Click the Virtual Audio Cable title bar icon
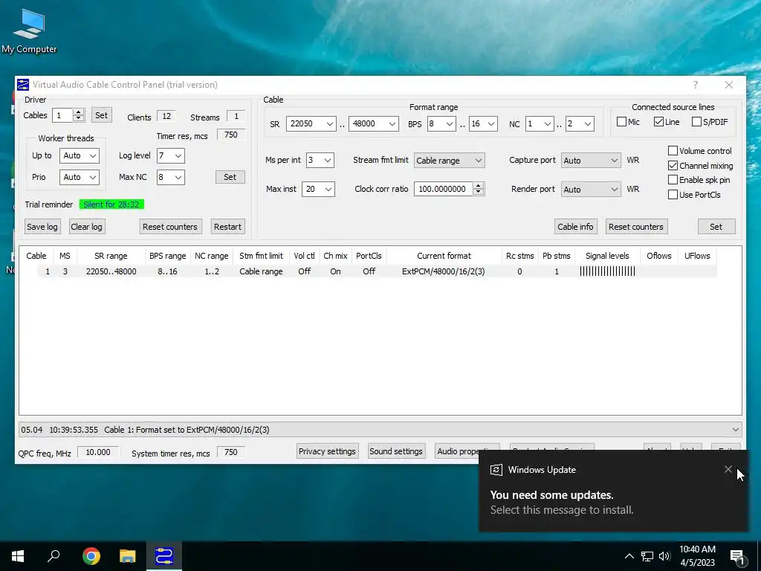The width and height of the screenshot is (761, 571). [23, 85]
